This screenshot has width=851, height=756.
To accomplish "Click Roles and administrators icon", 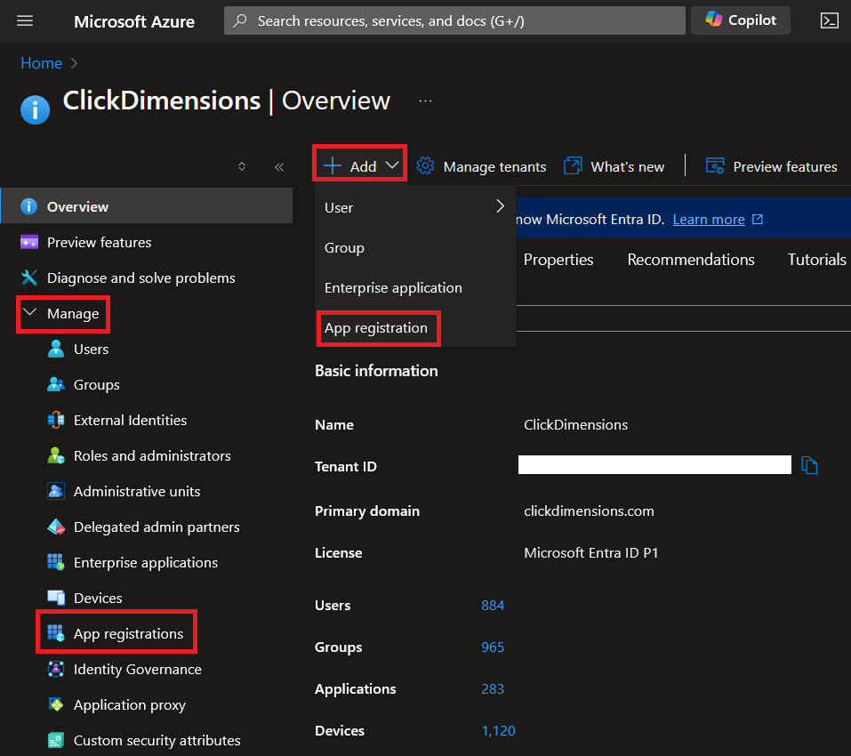I will tap(56, 455).
